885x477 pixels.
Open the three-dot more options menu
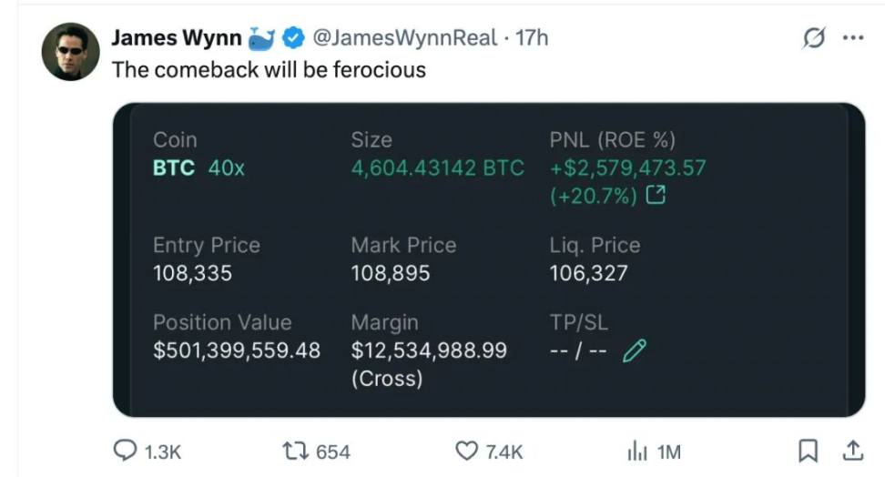click(x=853, y=38)
